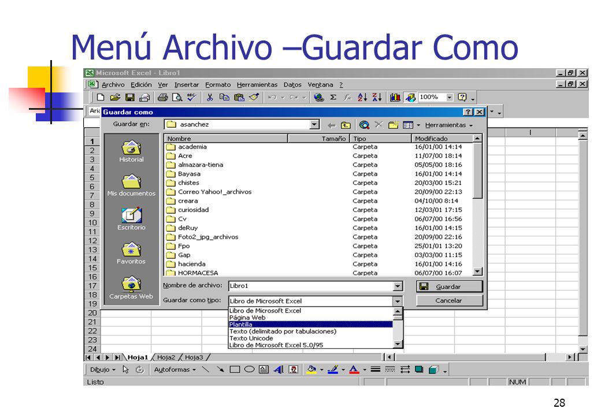601x416 pixels.
Task: Open Carpetas Web in the places bar
Action: click(x=132, y=288)
